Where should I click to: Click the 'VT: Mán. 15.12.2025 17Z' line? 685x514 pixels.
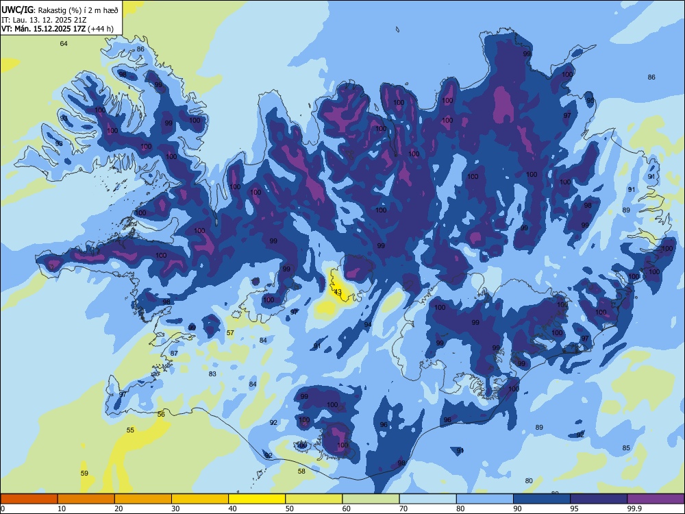tap(43, 29)
